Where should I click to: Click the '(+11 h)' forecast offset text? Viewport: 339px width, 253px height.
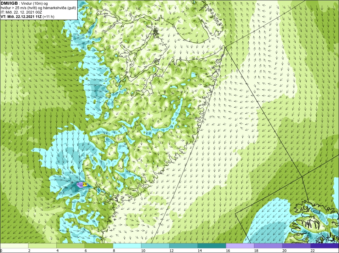pyautogui.click(x=48, y=17)
